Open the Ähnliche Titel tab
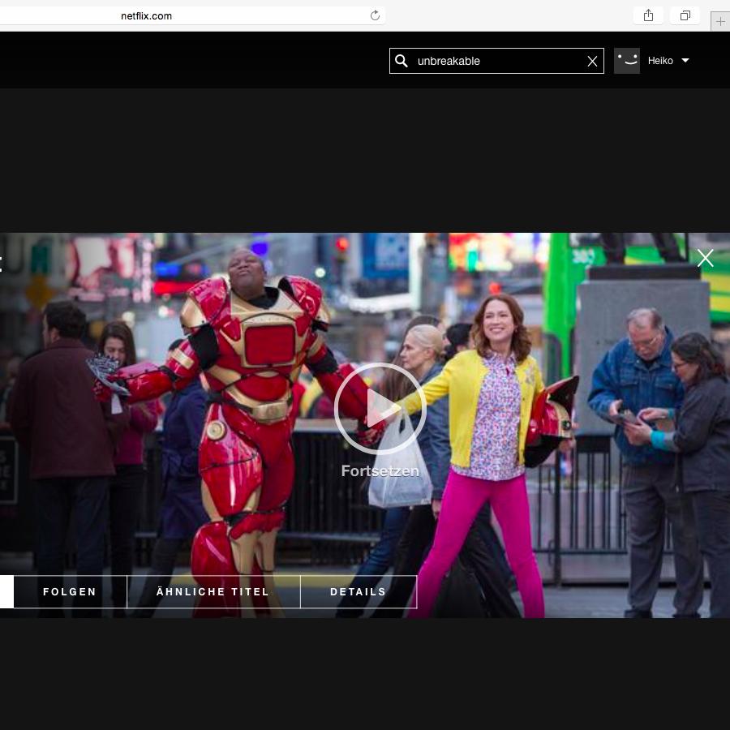 coord(213,592)
